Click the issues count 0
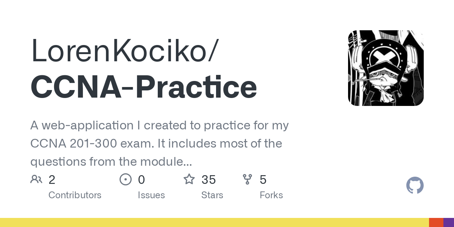This screenshot has height=227, width=454. pyautogui.click(x=141, y=180)
